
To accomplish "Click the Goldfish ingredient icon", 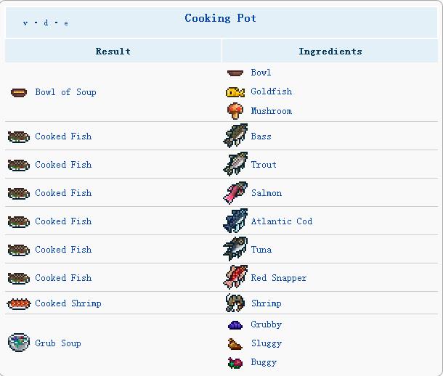I will coord(235,92).
